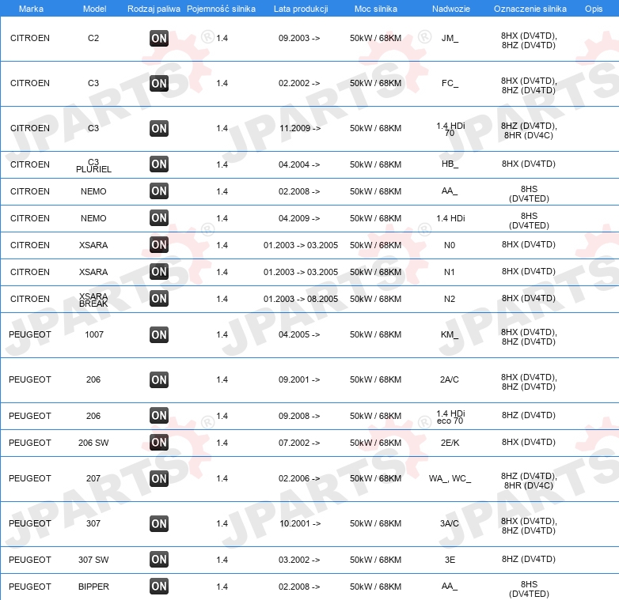Click the CITROEN brand cell of the C2 row
Screen dimensions: 619x600
tap(30, 38)
